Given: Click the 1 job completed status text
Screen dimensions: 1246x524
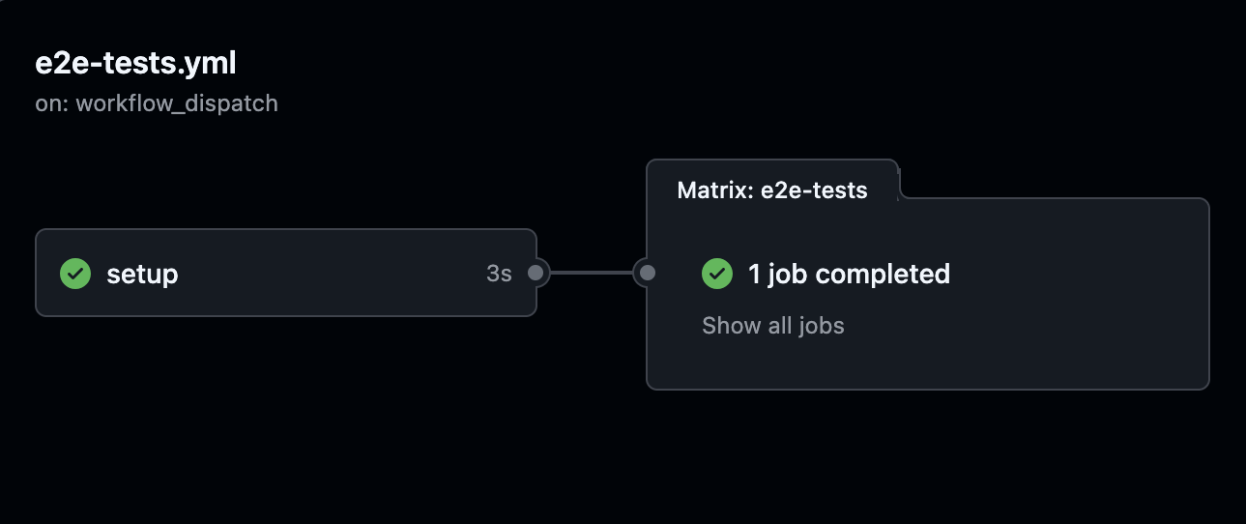Looking at the screenshot, I should [849, 274].
